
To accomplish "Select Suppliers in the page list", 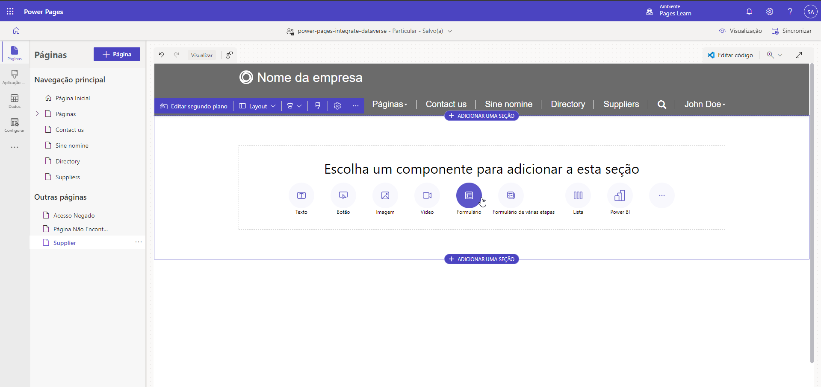I will click(x=68, y=177).
